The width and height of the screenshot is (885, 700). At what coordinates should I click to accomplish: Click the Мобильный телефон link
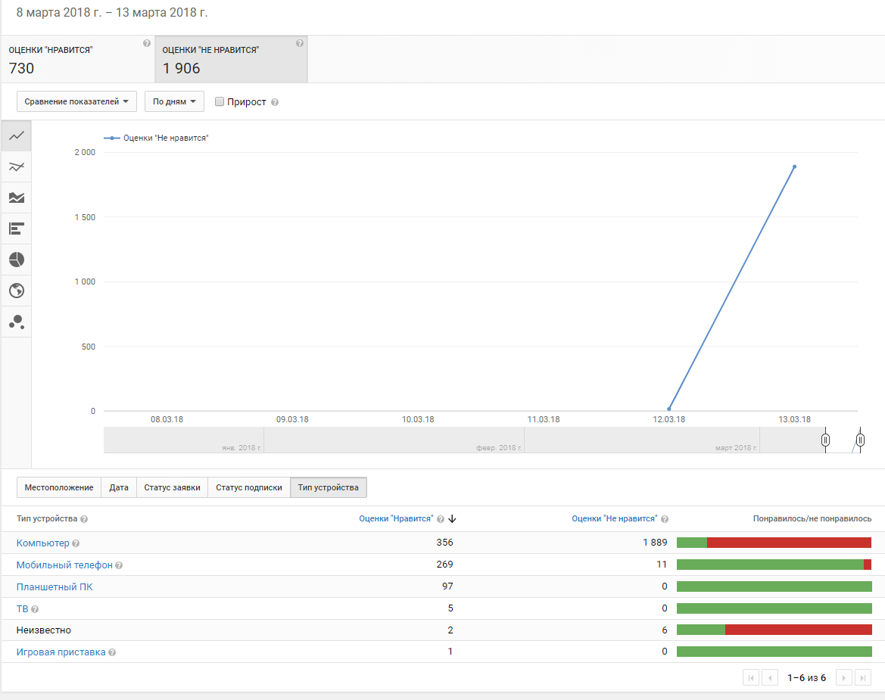[x=64, y=565]
